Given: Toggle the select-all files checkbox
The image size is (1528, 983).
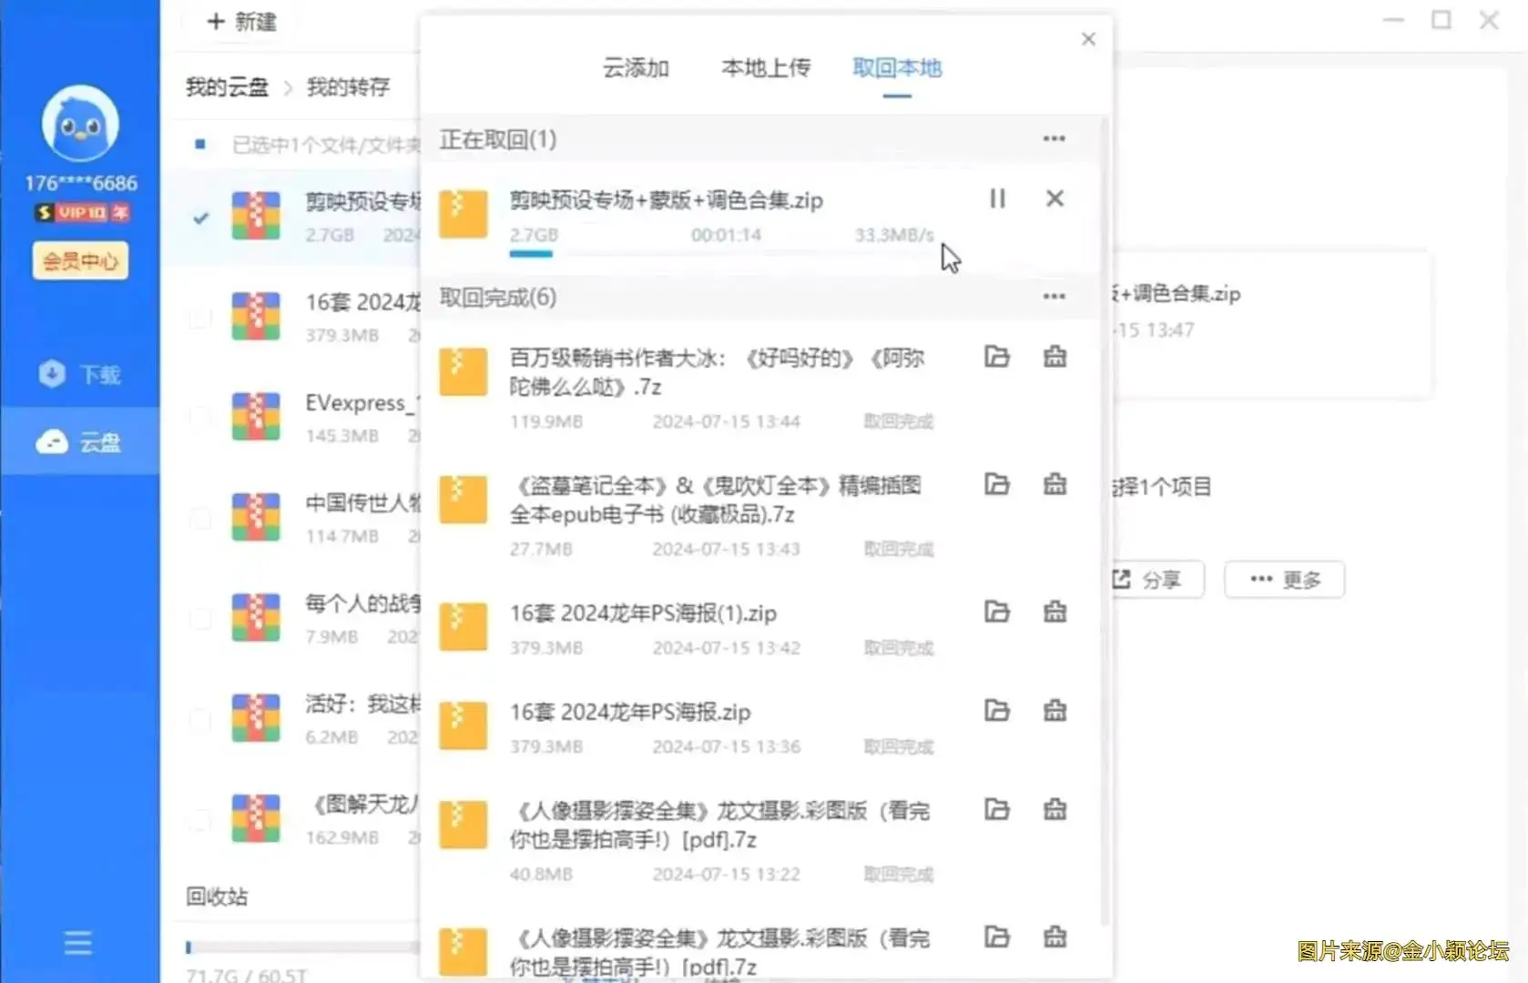Looking at the screenshot, I should (x=200, y=144).
